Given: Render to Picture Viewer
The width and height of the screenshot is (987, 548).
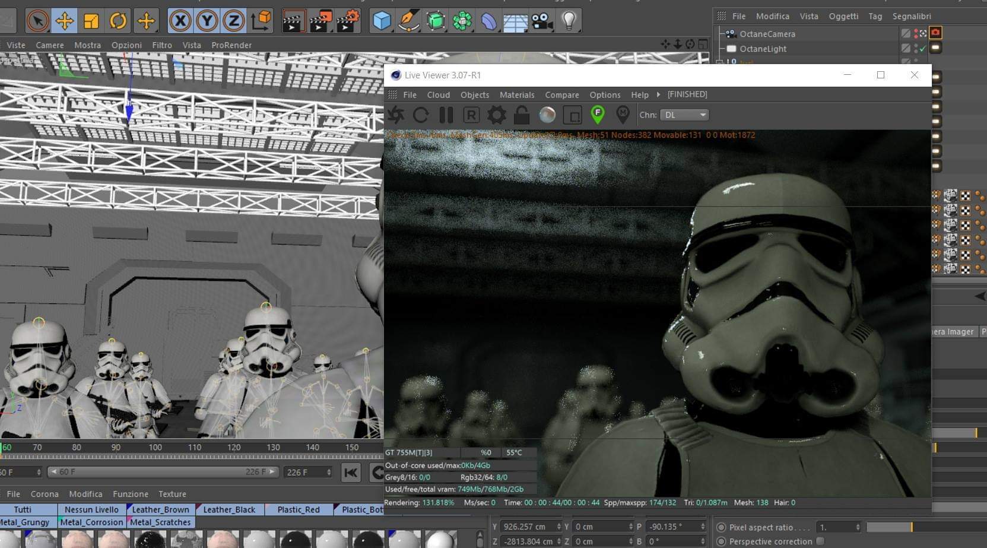Looking at the screenshot, I should (x=320, y=21).
